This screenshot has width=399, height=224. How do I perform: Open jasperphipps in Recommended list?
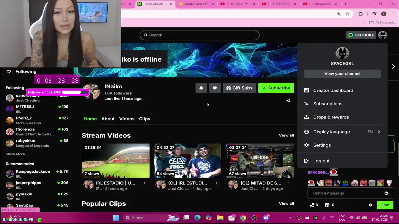click(x=37, y=185)
